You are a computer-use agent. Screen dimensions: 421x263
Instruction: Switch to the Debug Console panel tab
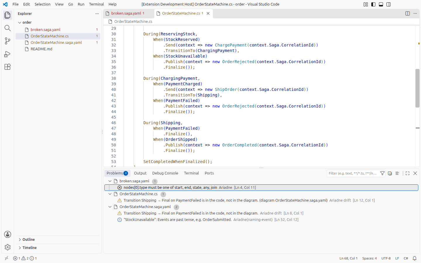click(x=165, y=173)
